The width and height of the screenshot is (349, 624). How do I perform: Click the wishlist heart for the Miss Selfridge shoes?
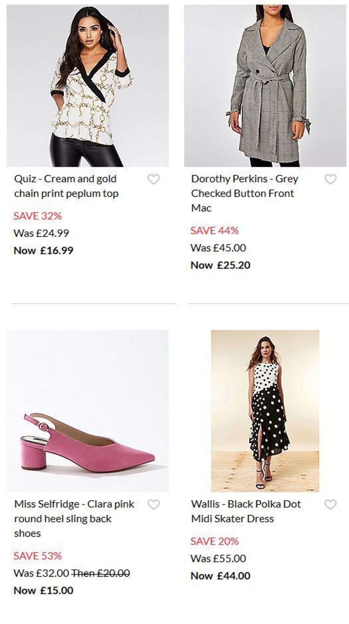coord(154,505)
